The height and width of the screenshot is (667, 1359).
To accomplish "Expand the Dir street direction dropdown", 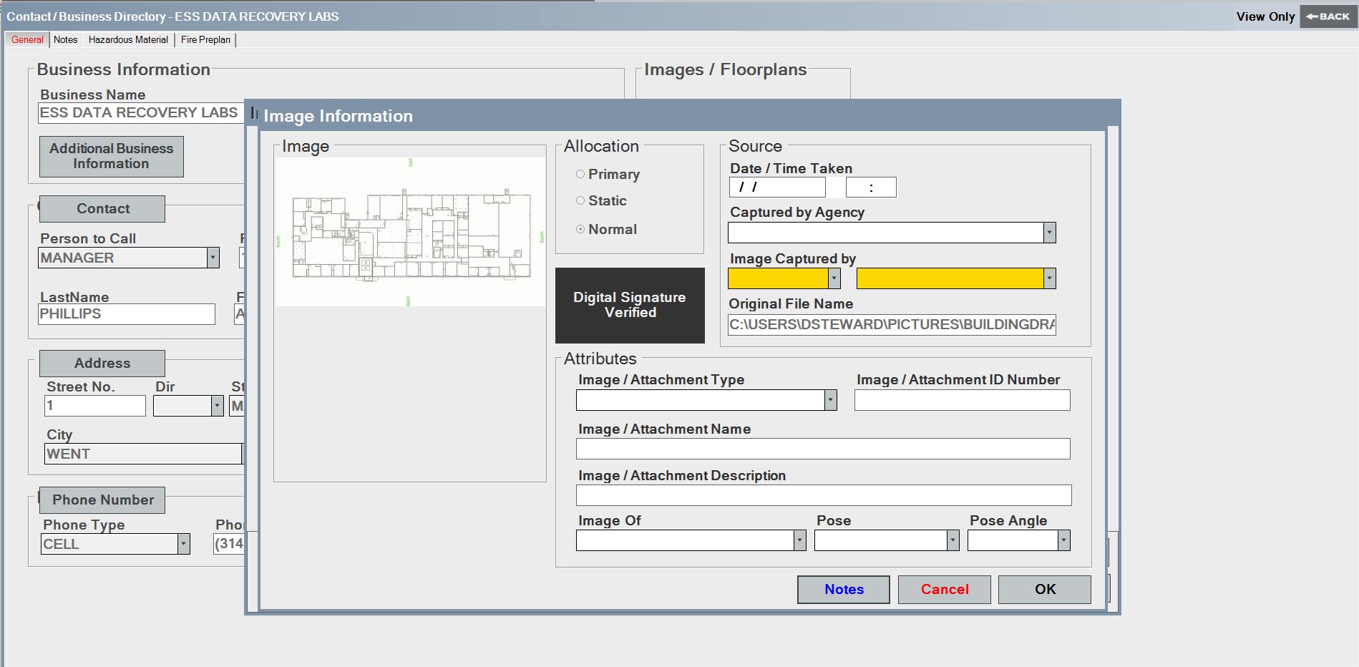I will point(217,406).
